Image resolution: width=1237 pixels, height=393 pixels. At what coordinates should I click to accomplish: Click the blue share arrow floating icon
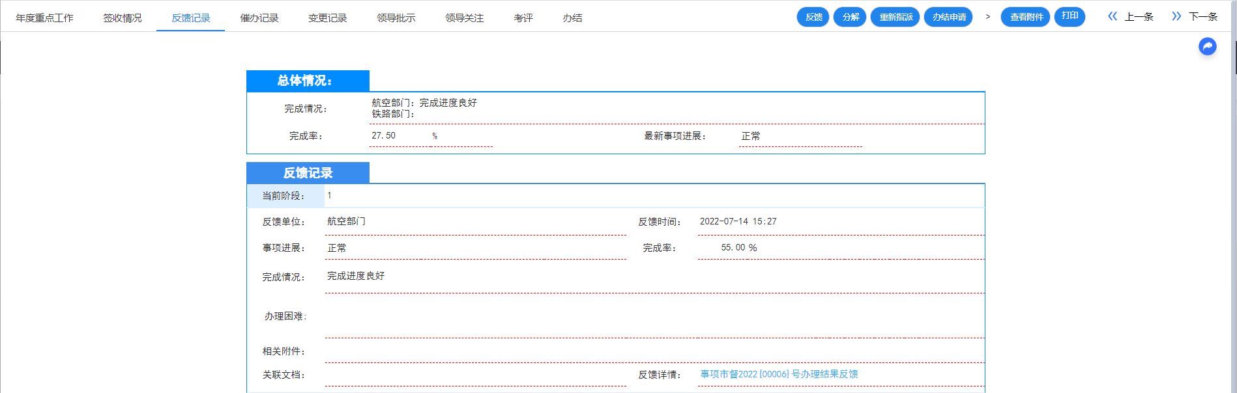coord(1208,46)
